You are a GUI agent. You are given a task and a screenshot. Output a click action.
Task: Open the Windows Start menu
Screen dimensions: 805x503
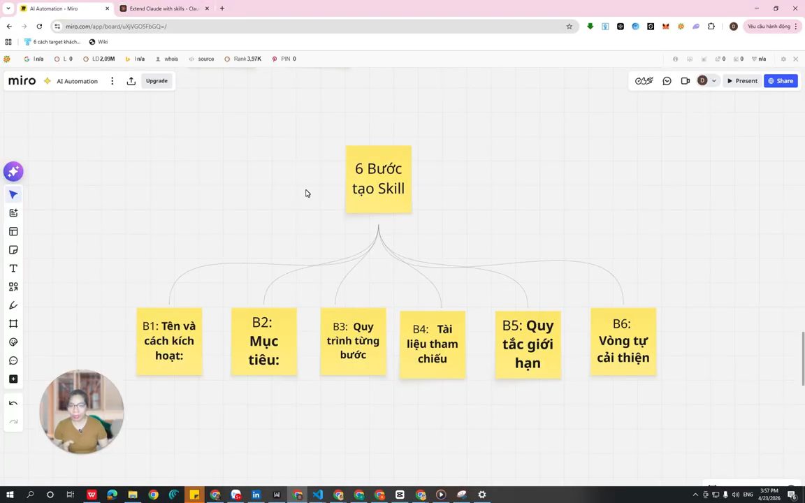10,495
